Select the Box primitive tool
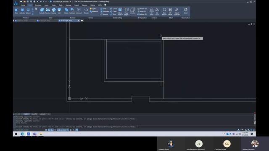 click(16, 11)
